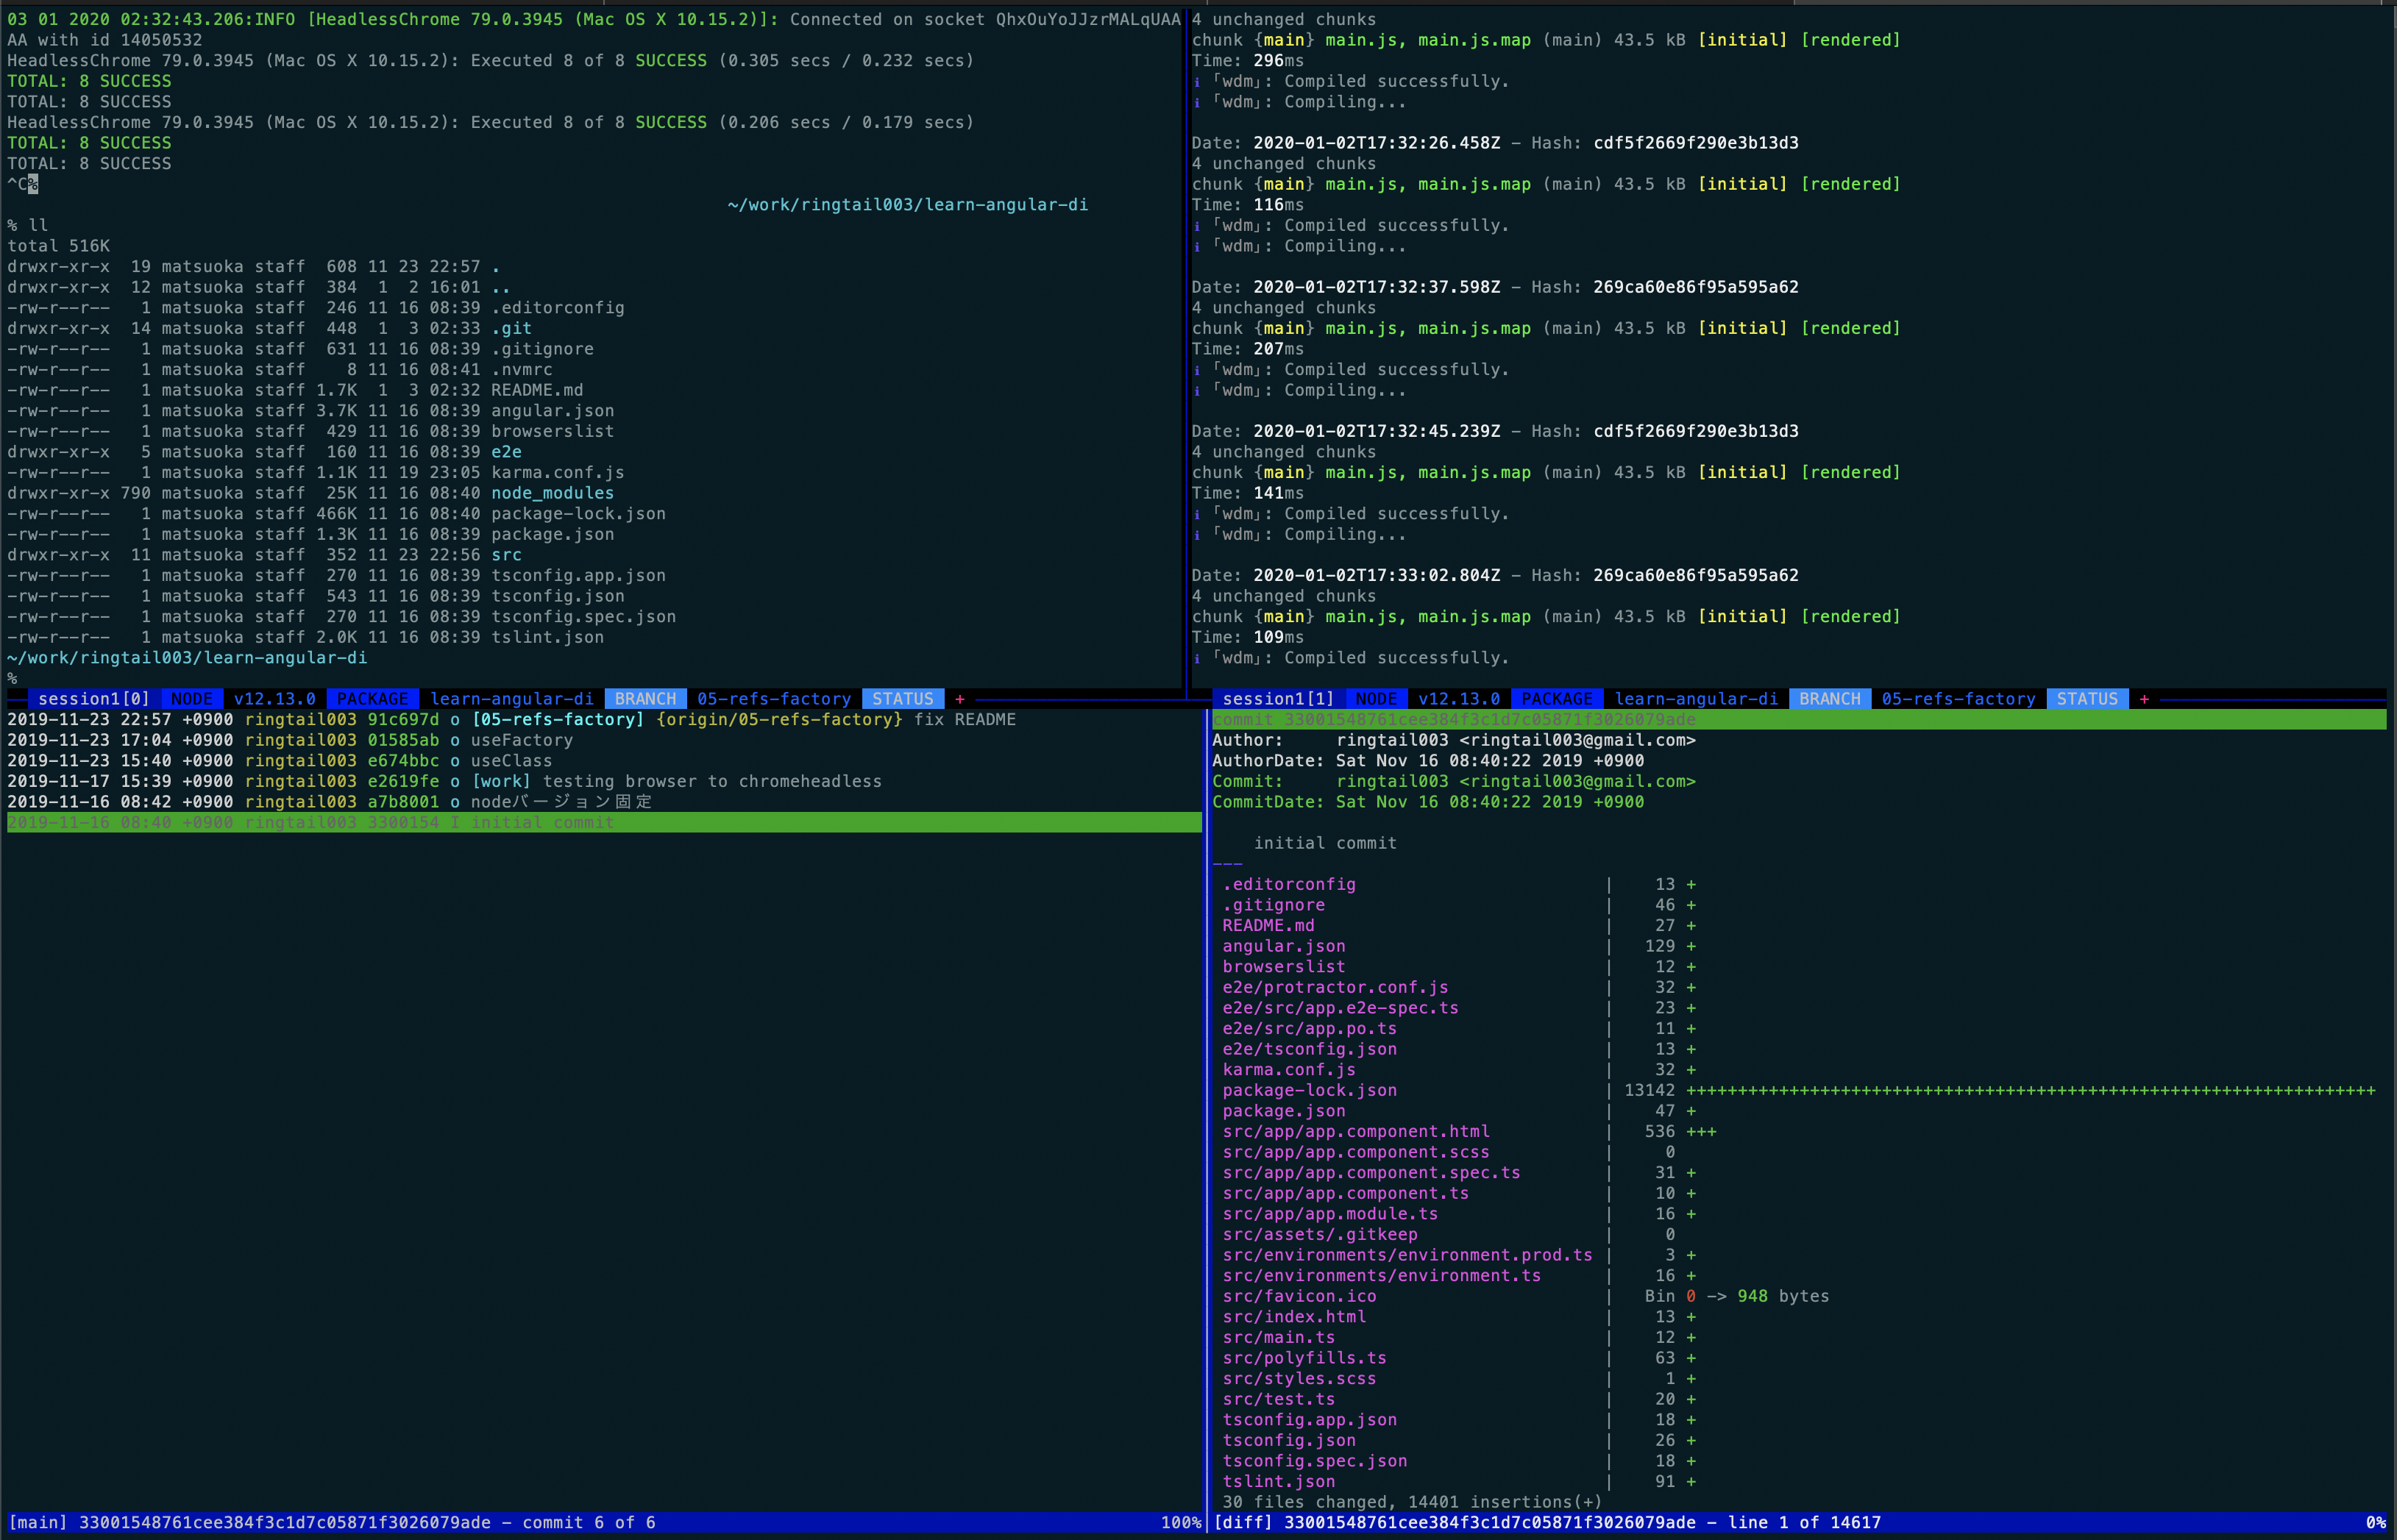Select commit 91c697d fix README line
This screenshot has width=2397, height=1540.
tap(511, 719)
